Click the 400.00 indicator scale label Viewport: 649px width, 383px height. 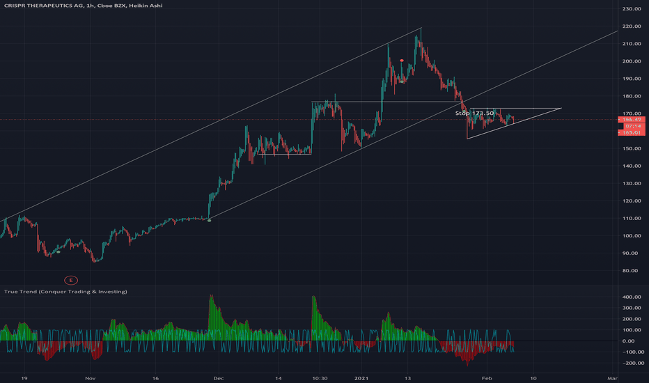[x=632, y=297]
